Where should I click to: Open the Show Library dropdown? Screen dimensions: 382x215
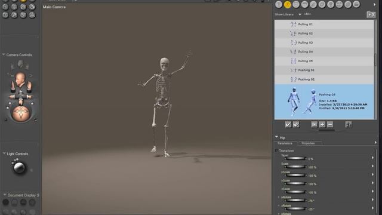(x=300, y=14)
